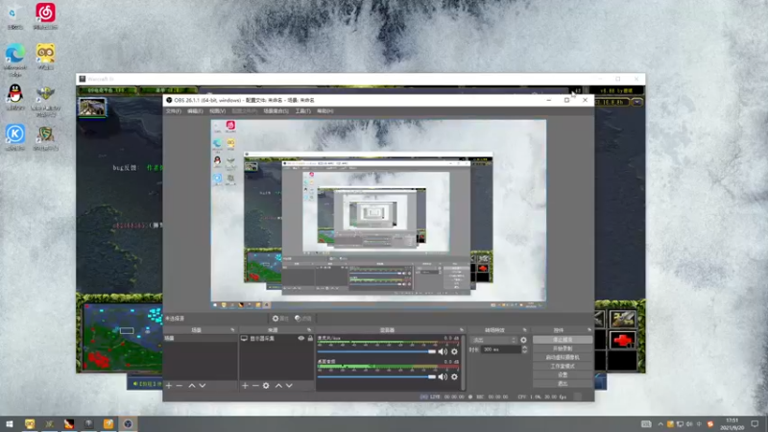Click Exit button in OBS controls
The width and height of the screenshot is (768, 432).
[563, 383]
